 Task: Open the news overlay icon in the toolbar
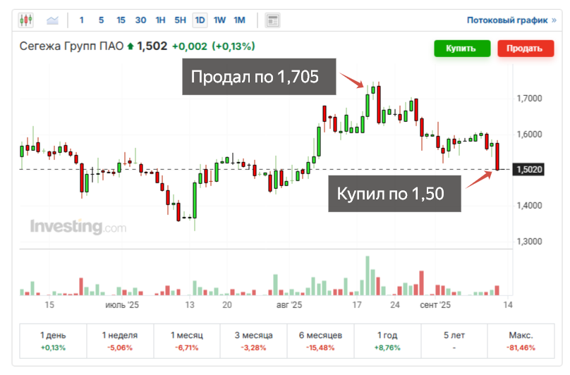[272, 20]
